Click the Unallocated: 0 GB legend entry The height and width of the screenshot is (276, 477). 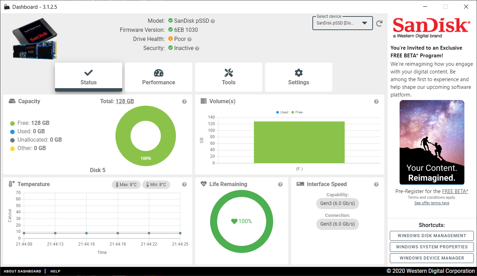click(36, 140)
